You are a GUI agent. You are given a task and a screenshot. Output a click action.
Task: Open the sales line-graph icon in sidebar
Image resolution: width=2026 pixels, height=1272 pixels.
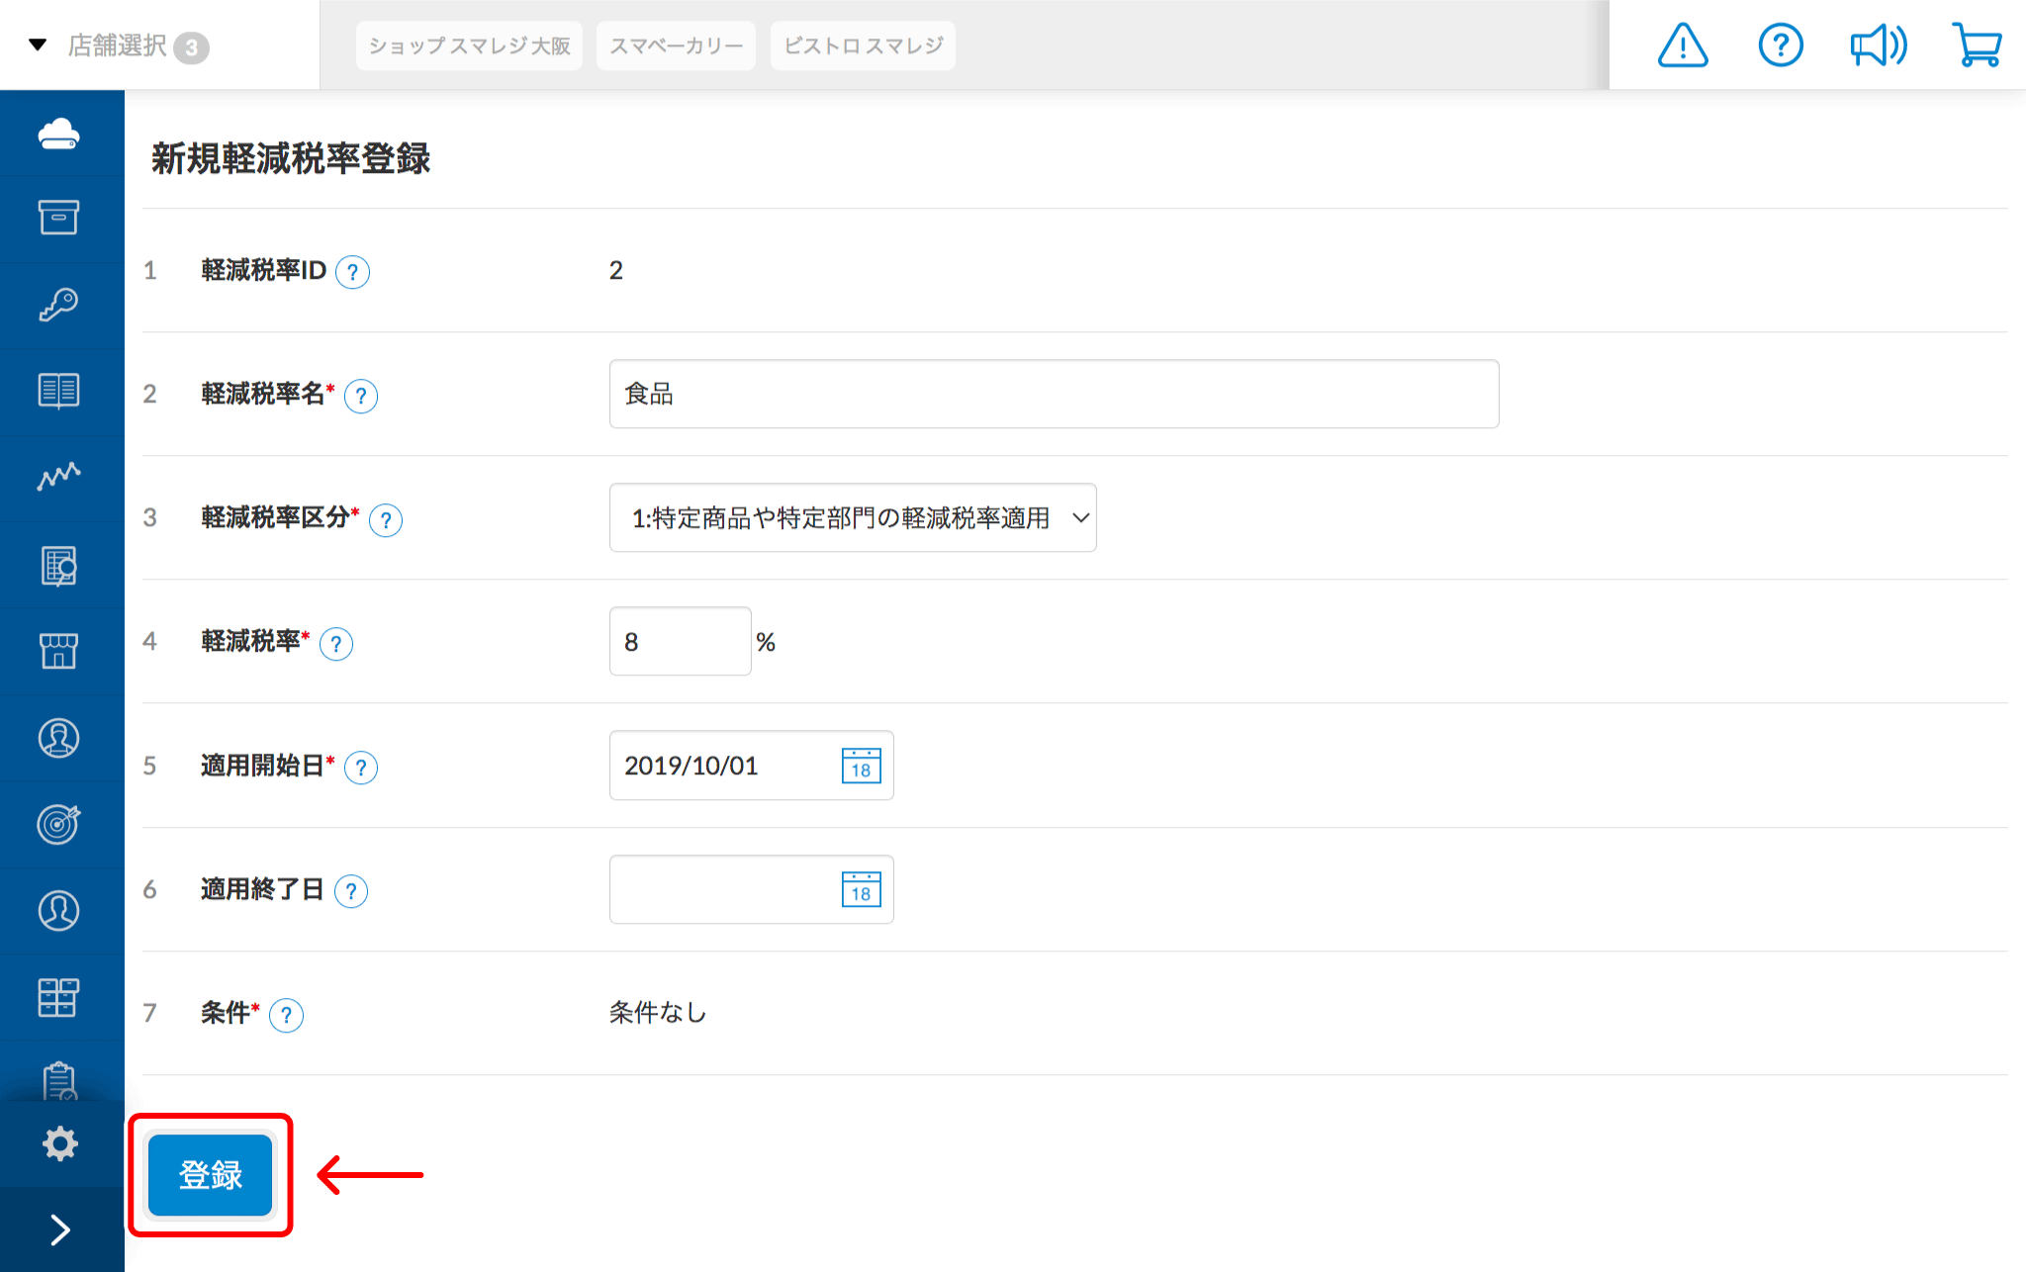click(59, 477)
